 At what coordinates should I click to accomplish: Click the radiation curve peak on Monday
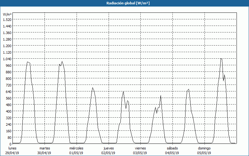click(x=28, y=62)
